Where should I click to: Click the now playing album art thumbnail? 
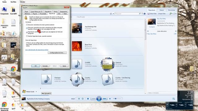click(x=152, y=22)
